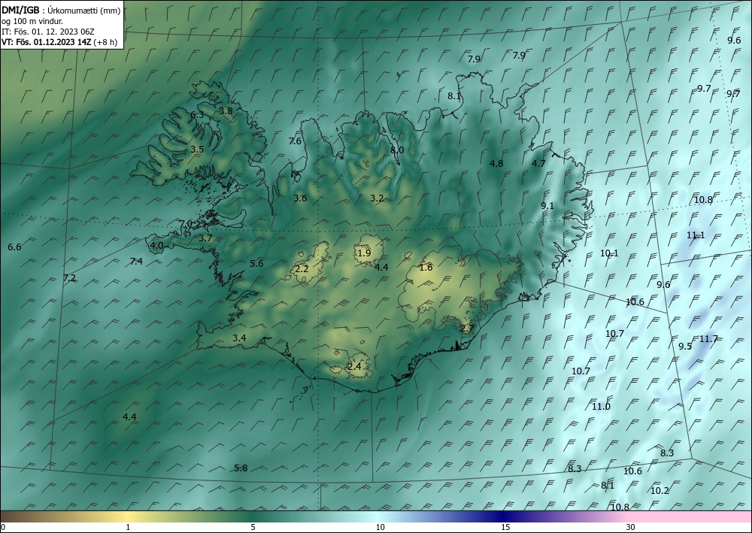Click the '15' tick label on the color scale
The width and height of the screenshot is (752, 533).
(x=505, y=527)
